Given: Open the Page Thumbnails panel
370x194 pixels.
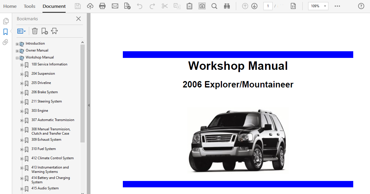Looking at the screenshot, I should pyautogui.click(x=6, y=21).
